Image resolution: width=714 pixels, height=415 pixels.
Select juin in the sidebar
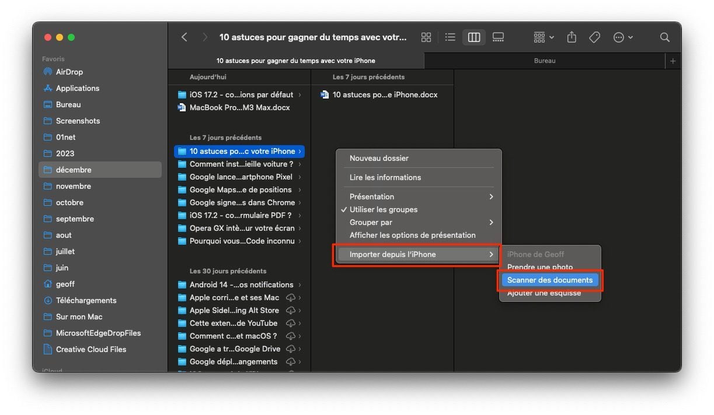[100, 268]
